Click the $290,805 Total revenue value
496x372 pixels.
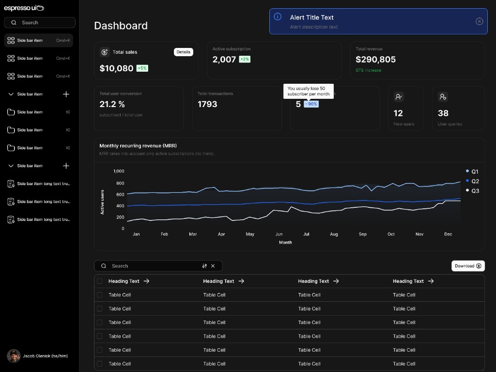point(375,60)
